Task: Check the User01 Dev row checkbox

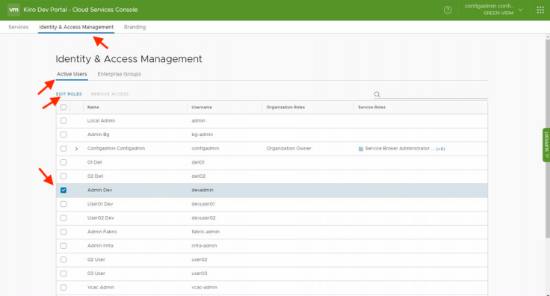Action: (64, 204)
